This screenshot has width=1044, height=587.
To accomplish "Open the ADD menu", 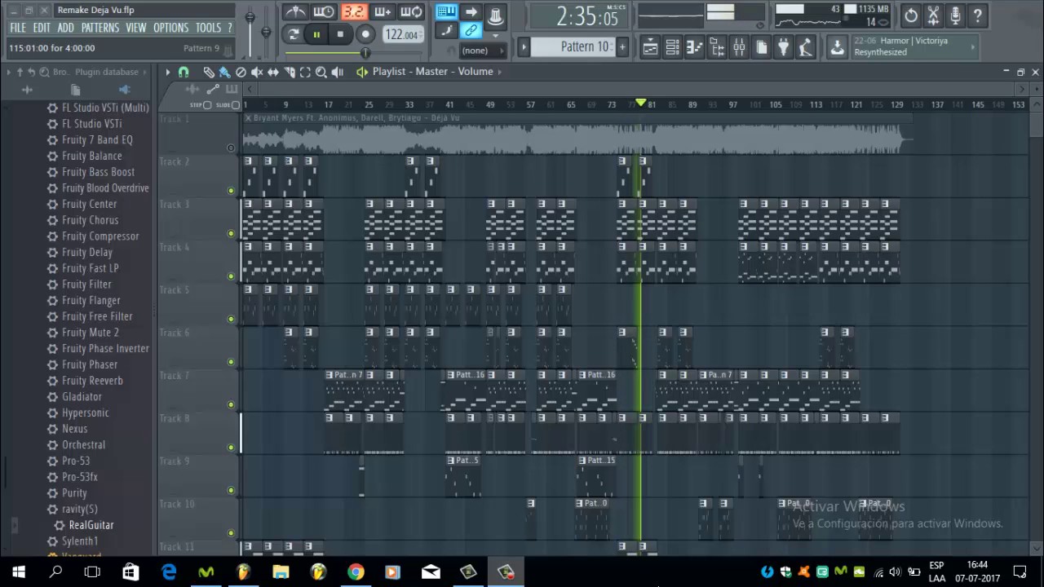I will [x=66, y=28].
